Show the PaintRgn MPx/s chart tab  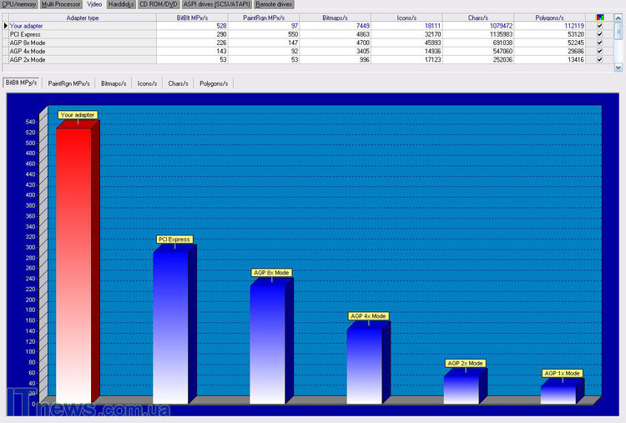pyautogui.click(x=68, y=83)
